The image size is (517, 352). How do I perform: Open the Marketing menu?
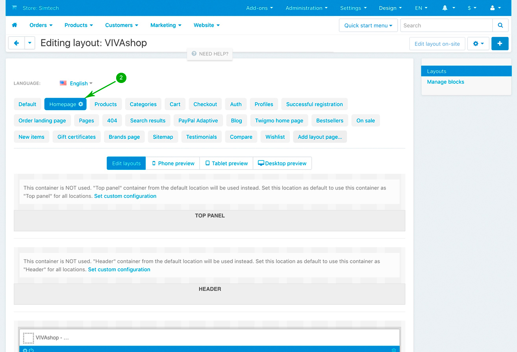(x=166, y=25)
